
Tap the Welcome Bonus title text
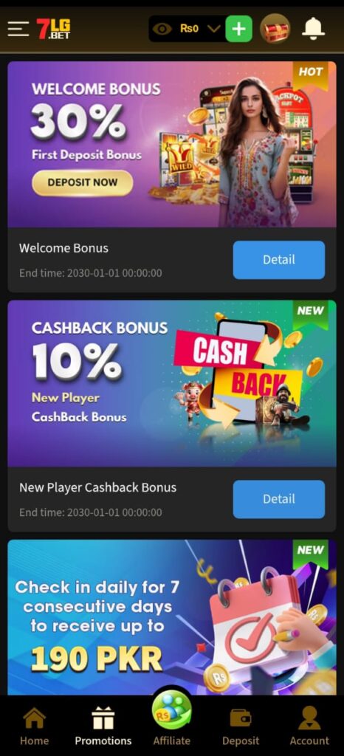63,248
